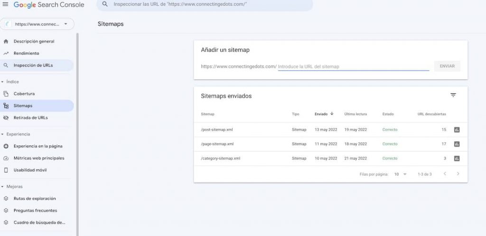Go to previous page of sitemaps table

(445, 174)
